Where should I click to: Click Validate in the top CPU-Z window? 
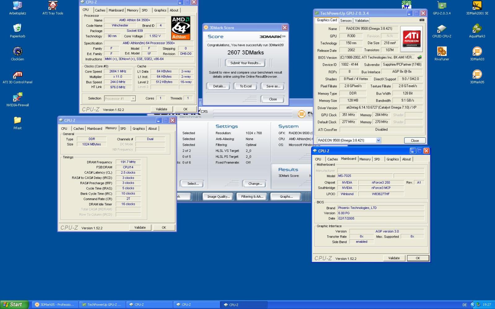pos(161,109)
